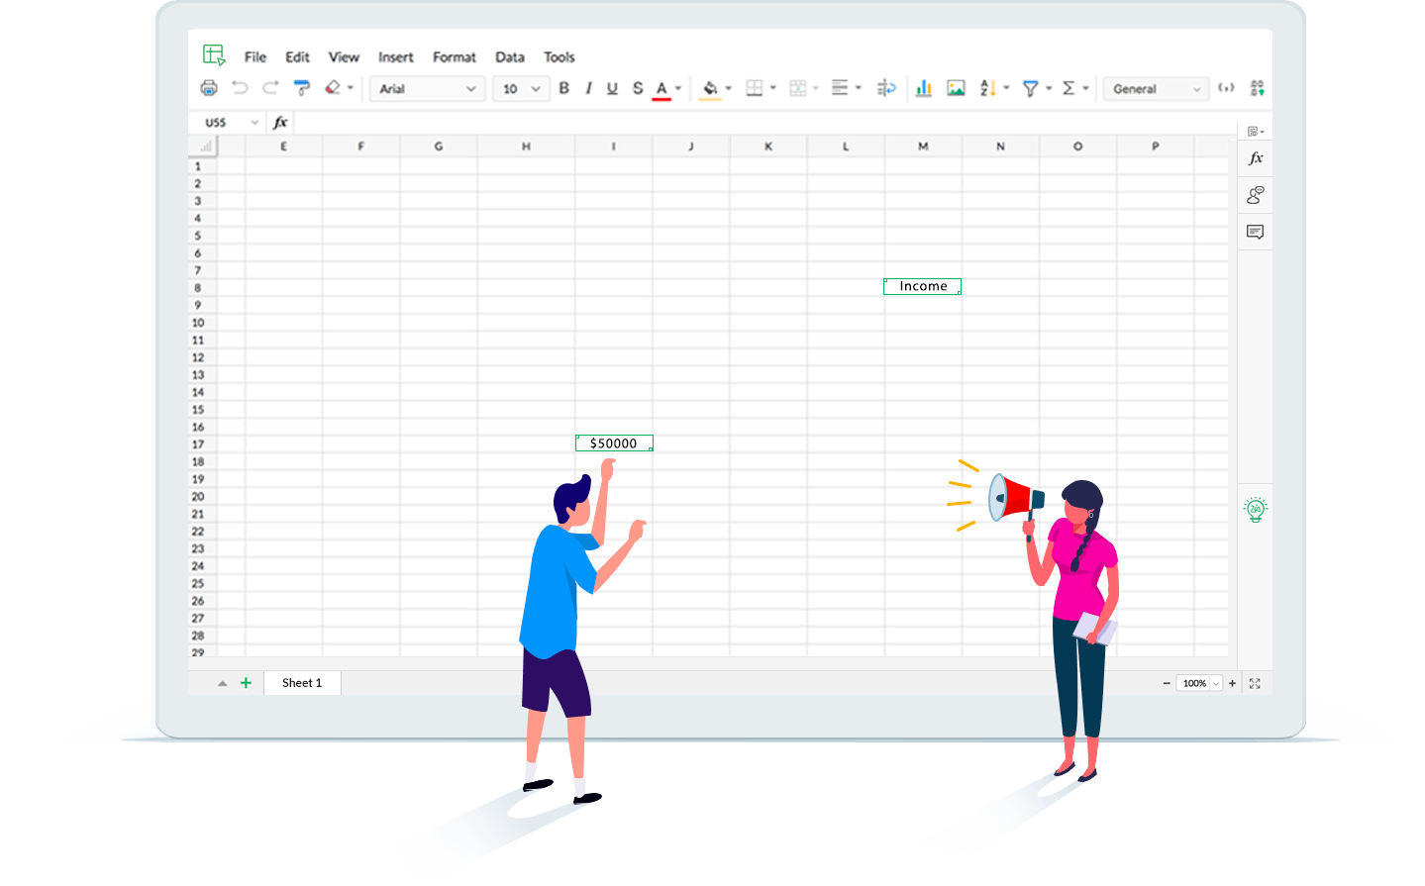Toggle bold formatting

[563, 88]
